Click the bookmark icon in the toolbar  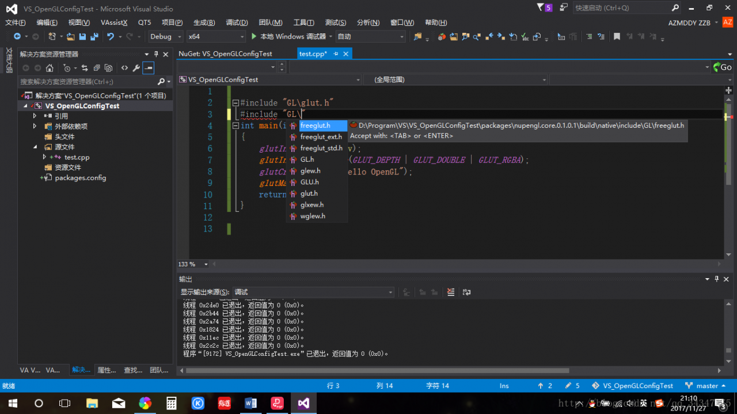pos(617,36)
